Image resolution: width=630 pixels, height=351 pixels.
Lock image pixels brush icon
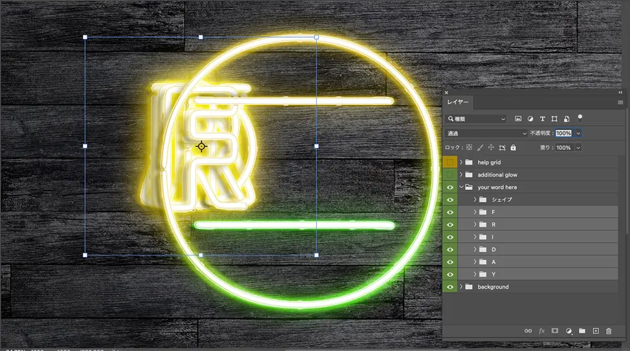pos(480,148)
